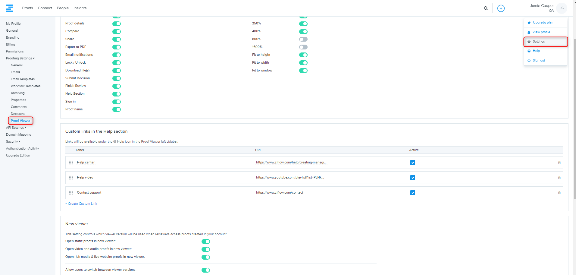Screen dimensions: 576x275
Task: Delete the Contact support link via trash icon
Action: pos(559,193)
